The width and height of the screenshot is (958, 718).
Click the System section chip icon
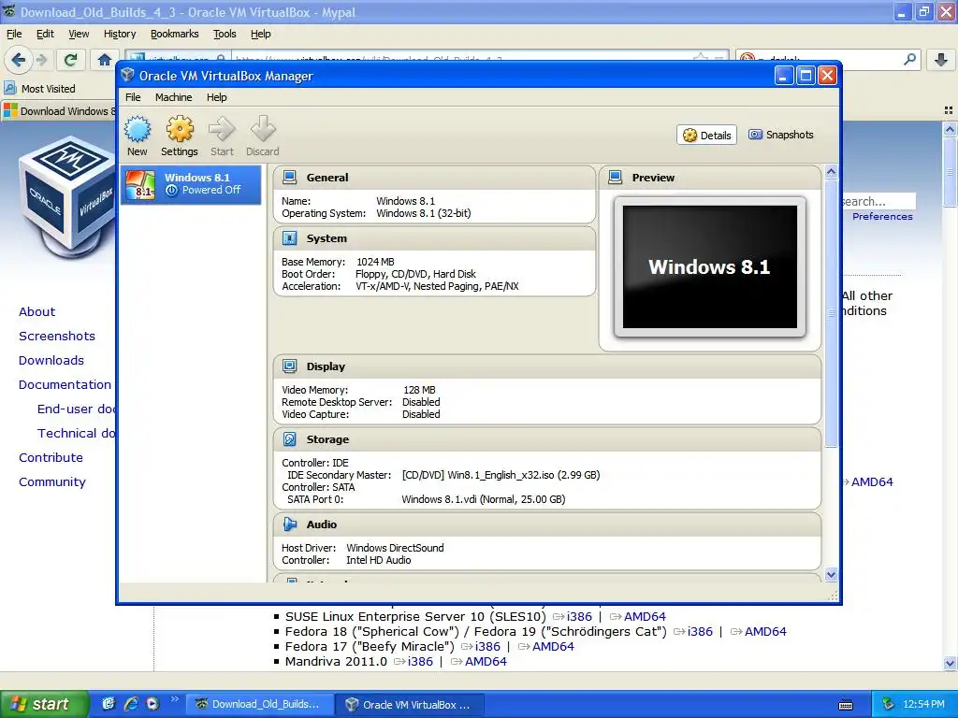click(290, 238)
